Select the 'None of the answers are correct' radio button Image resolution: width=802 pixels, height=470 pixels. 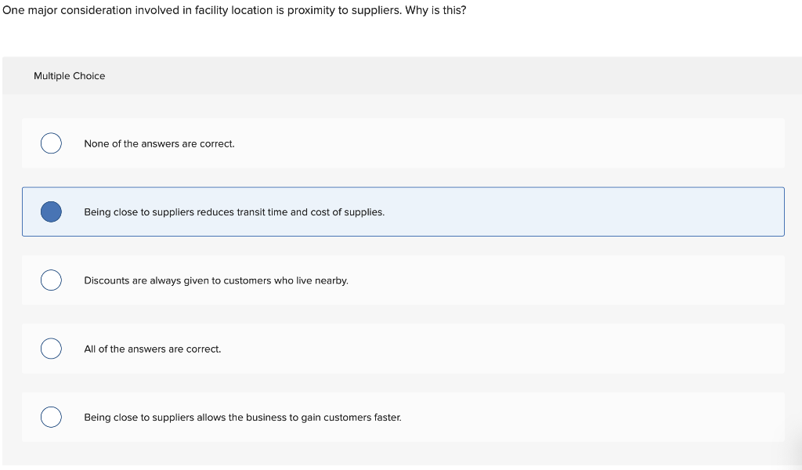pyautogui.click(x=50, y=143)
